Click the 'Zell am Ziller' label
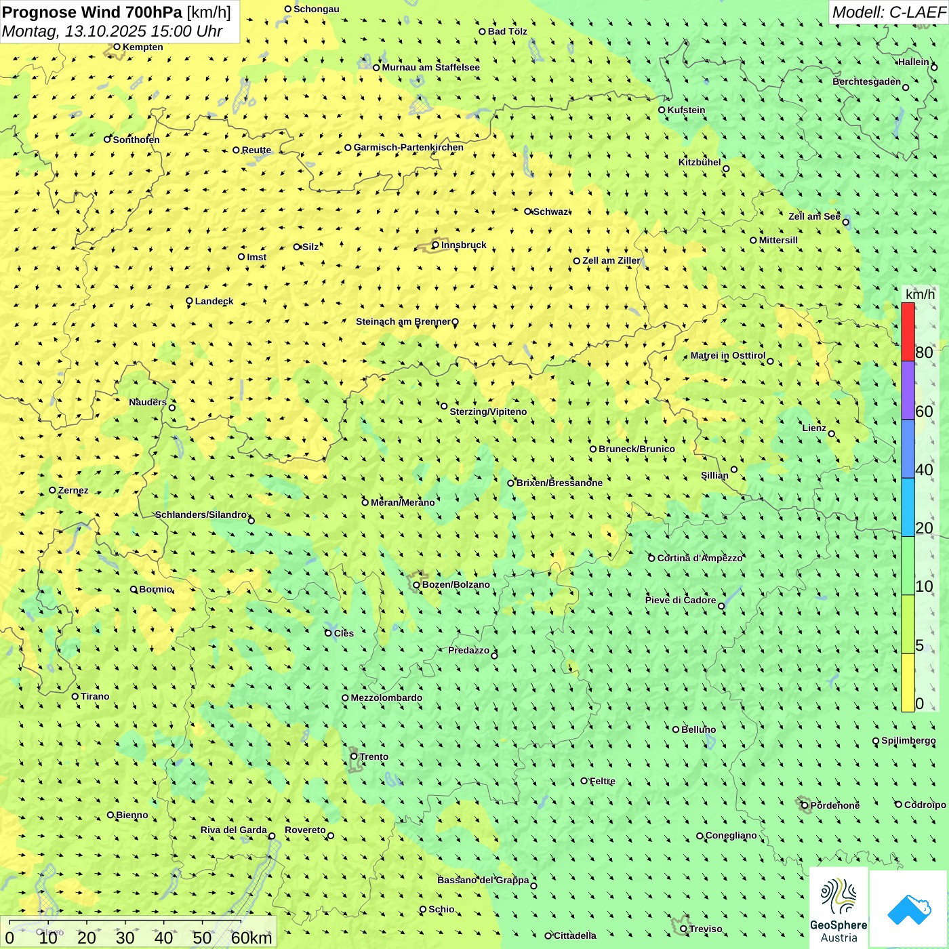949x949 pixels. pyautogui.click(x=611, y=260)
